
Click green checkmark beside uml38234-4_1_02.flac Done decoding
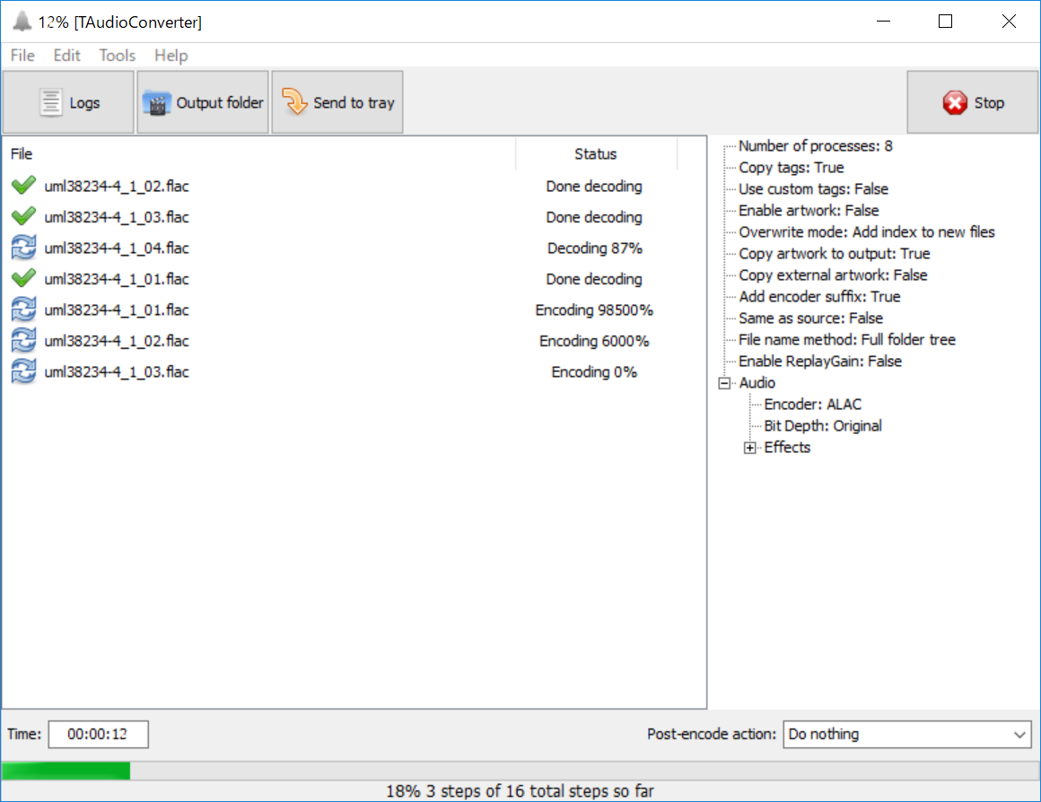tap(23, 185)
